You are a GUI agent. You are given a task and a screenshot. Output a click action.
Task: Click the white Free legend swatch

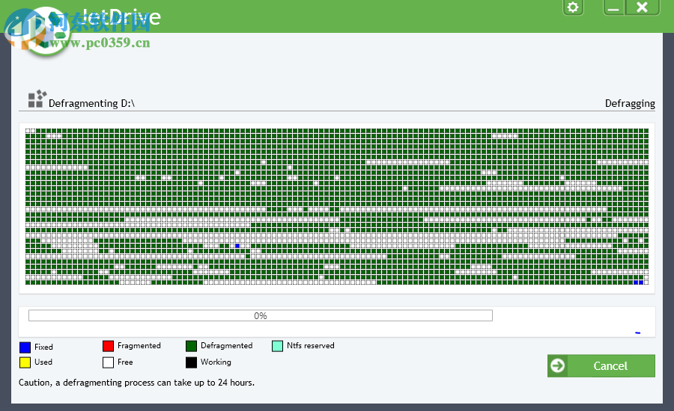point(109,362)
